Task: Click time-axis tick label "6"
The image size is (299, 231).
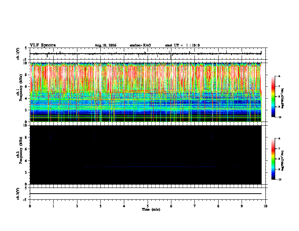Action: [171, 206]
